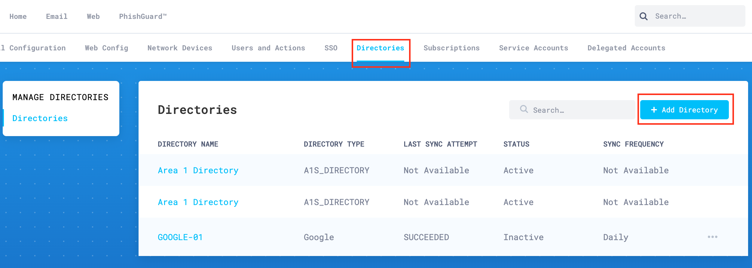Open the Subscriptions tab
Image resolution: width=752 pixels, height=268 pixels.
pos(451,48)
